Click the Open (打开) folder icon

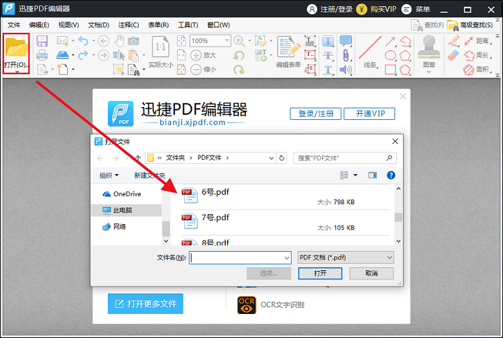click(16, 48)
